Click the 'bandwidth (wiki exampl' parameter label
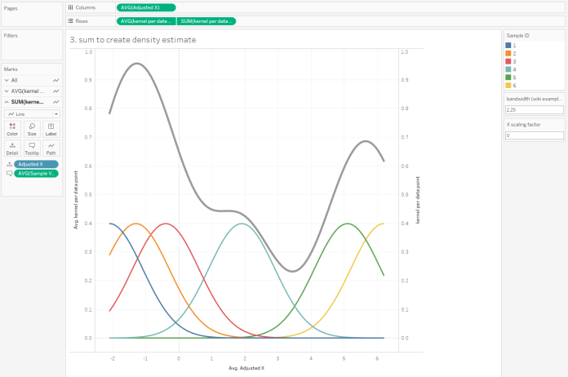The height and width of the screenshot is (377, 568). 535,99
